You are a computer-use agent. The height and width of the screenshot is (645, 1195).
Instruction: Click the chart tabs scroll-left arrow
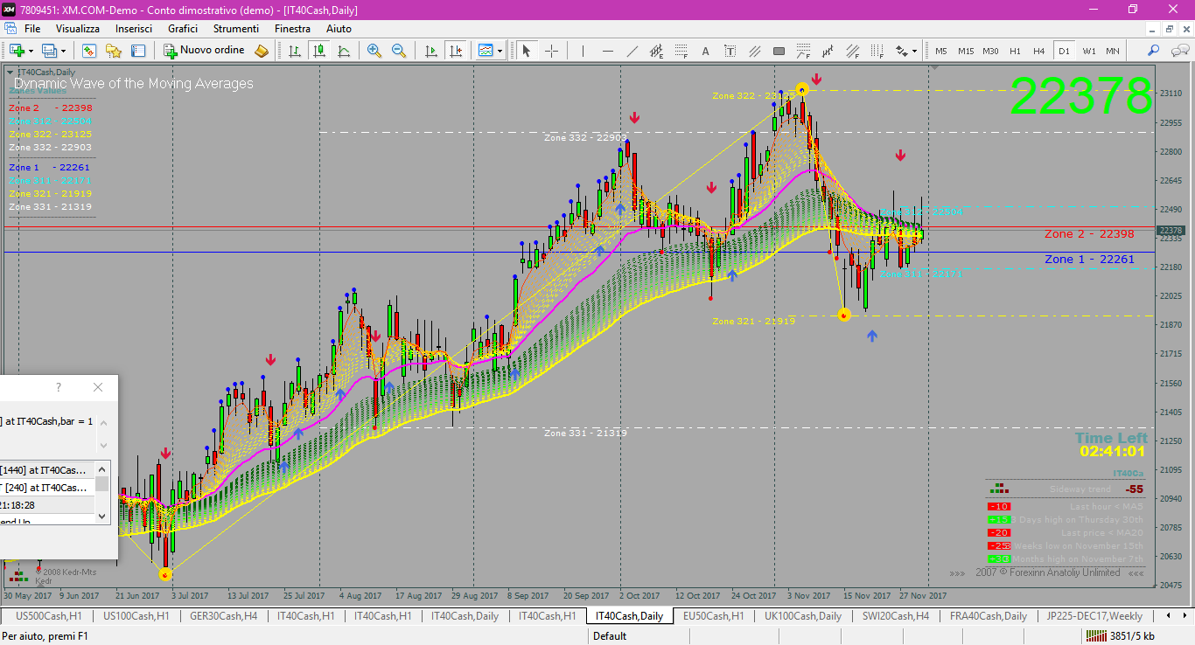coord(1168,615)
